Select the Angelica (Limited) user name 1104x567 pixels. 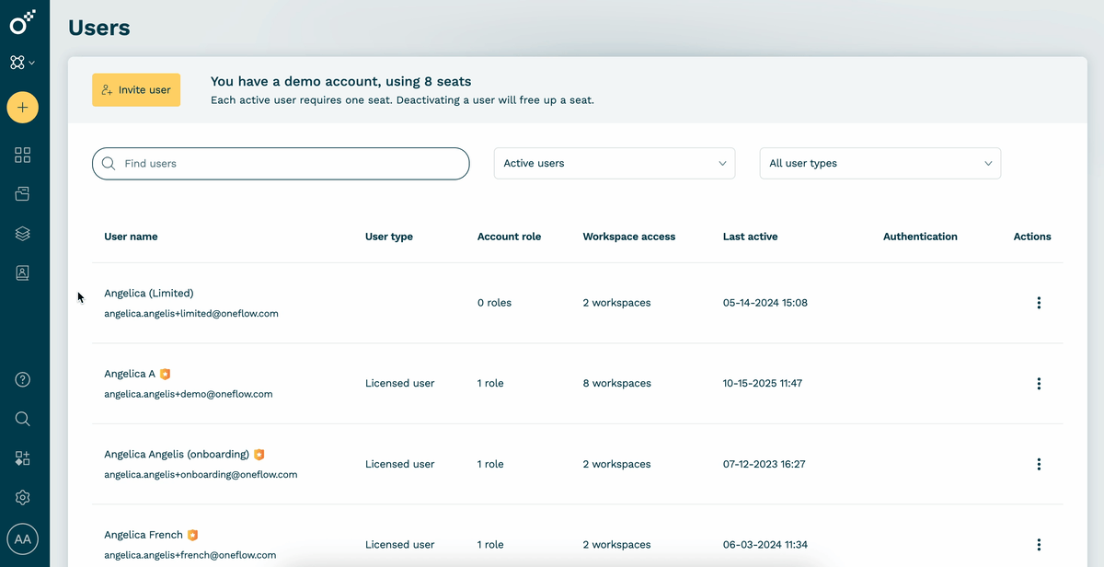pyautogui.click(x=149, y=294)
